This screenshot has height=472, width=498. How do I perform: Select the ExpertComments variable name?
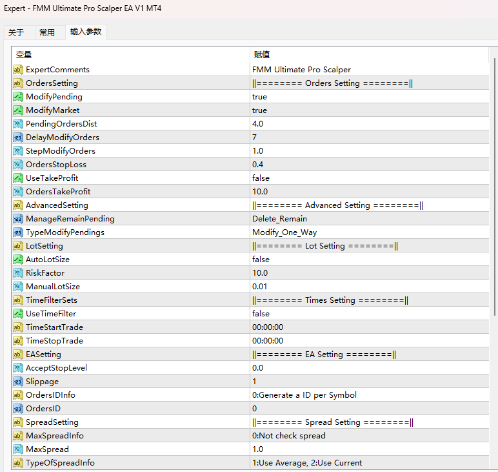57,70
